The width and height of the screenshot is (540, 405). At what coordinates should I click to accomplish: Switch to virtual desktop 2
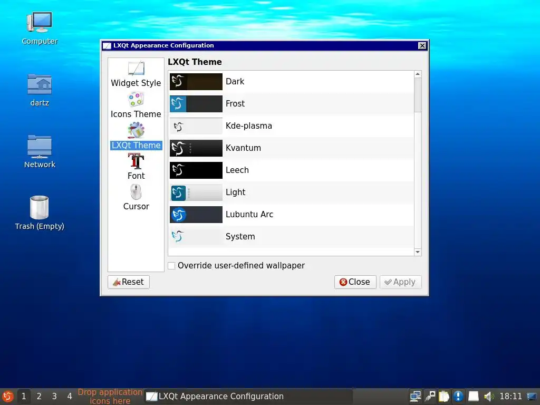(39, 397)
